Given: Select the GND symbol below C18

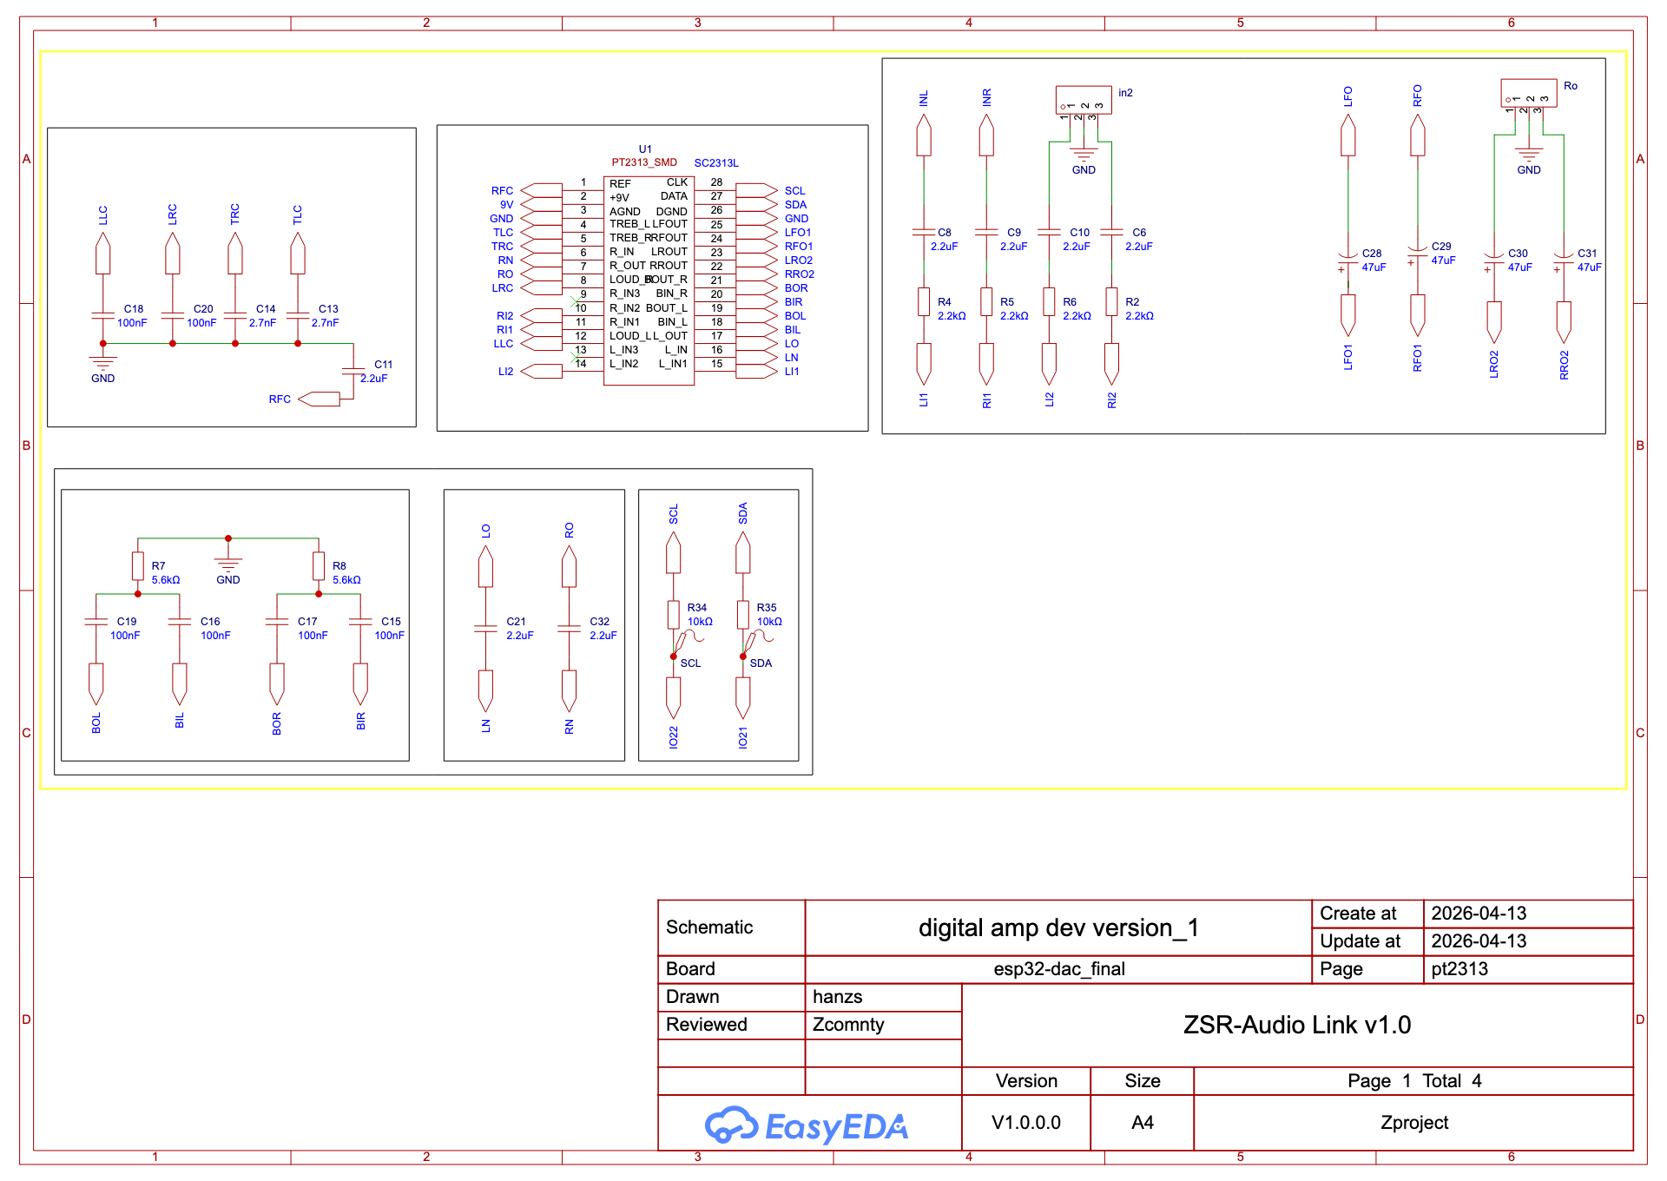Looking at the screenshot, I should [103, 361].
